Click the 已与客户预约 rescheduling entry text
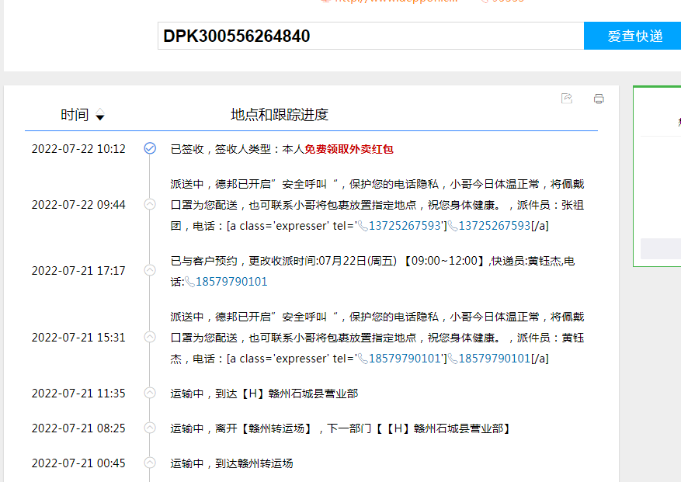This screenshot has width=681, height=482. pos(373,272)
